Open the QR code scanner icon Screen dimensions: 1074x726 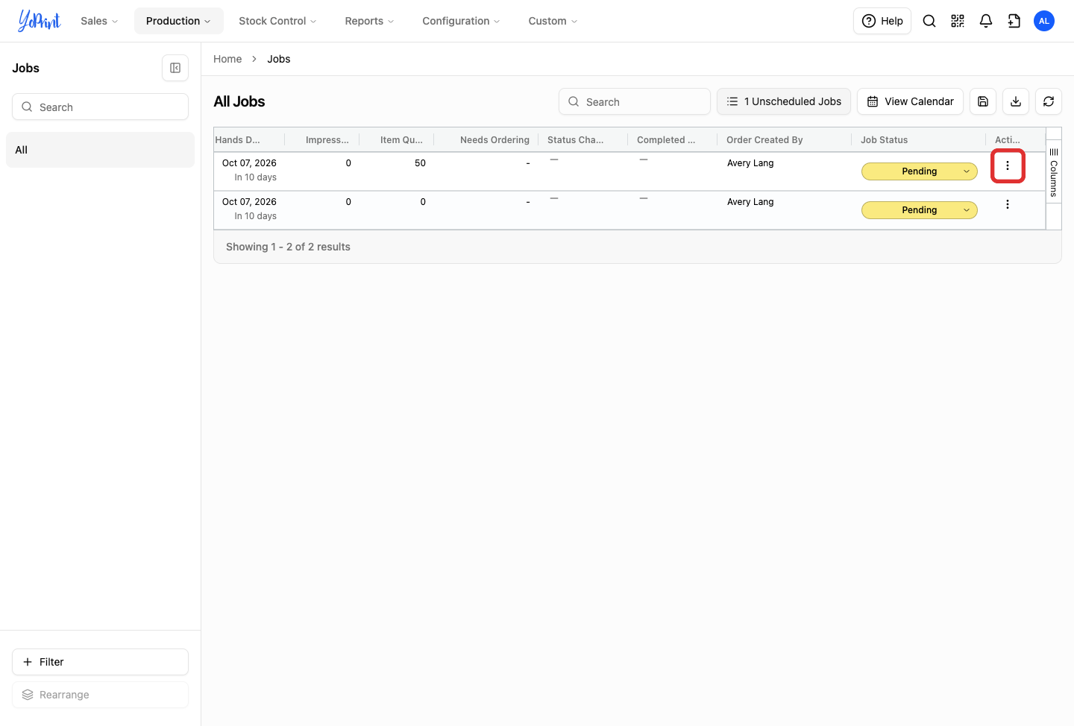958,21
